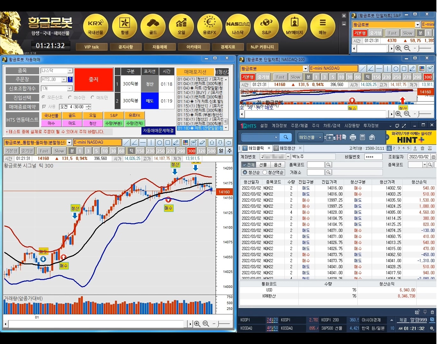Screen dimensions: 437x344
Task: Open the 오일 oil round icon
Action: 181,27
